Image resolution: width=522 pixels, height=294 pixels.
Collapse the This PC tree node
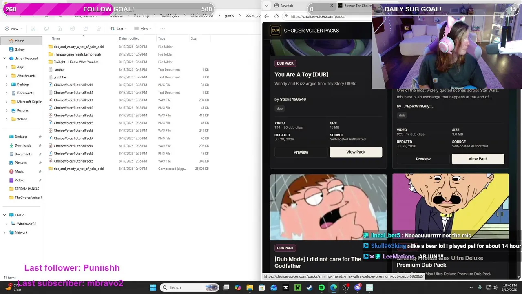tap(4, 215)
